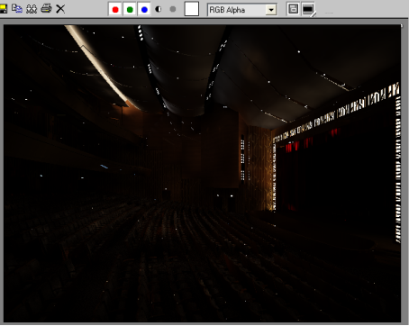The image size is (409, 326).
Task: Toggle the red channel display
Action: (x=115, y=10)
